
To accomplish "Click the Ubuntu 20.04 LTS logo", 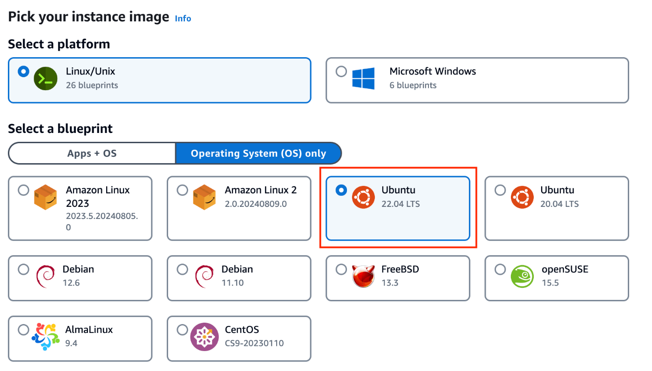I will click(522, 197).
